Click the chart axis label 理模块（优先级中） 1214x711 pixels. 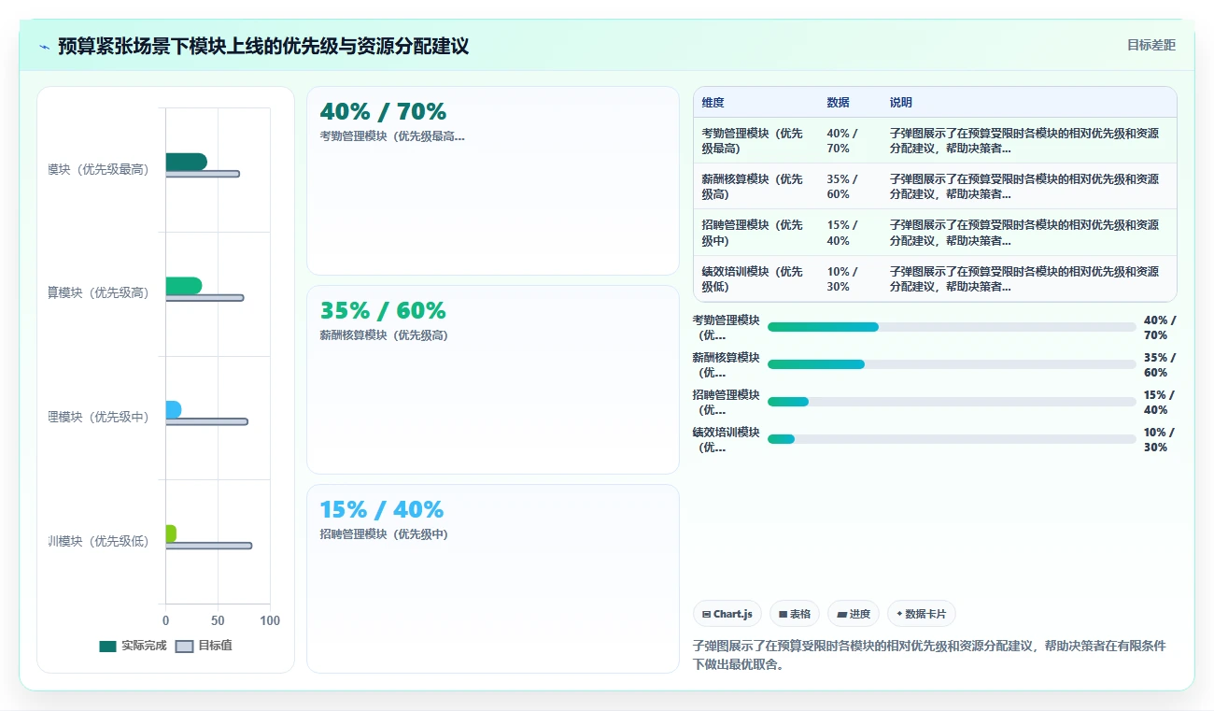point(98,417)
